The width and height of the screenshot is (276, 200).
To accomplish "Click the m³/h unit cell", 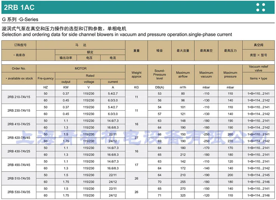I will (x=183, y=87).
